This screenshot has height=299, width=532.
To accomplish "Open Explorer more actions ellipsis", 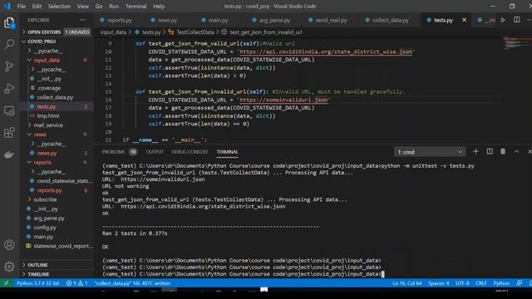I will pos(83,20).
